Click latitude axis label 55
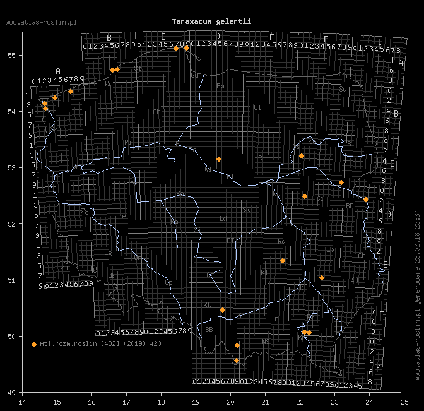Image resolution: width=424 pixels, height=411 pixels. click(11, 56)
